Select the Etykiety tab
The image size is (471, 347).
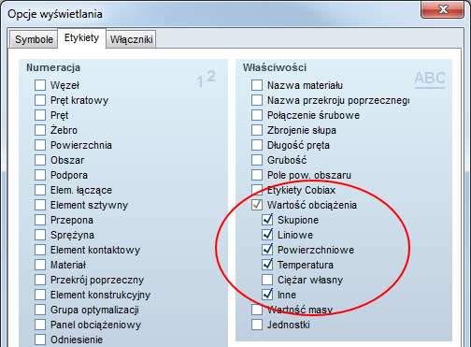(x=81, y=37)
